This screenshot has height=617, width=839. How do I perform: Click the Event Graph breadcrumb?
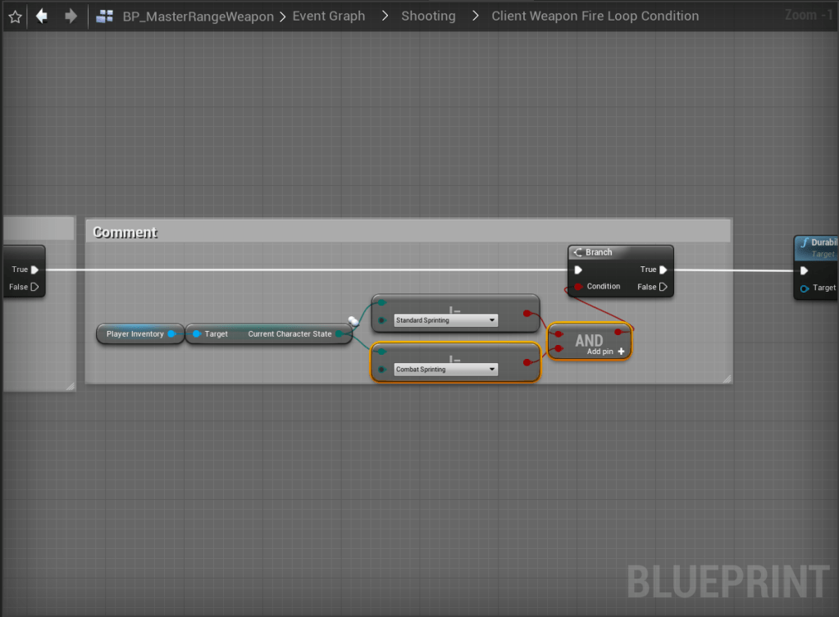click(x=329, y=16)
